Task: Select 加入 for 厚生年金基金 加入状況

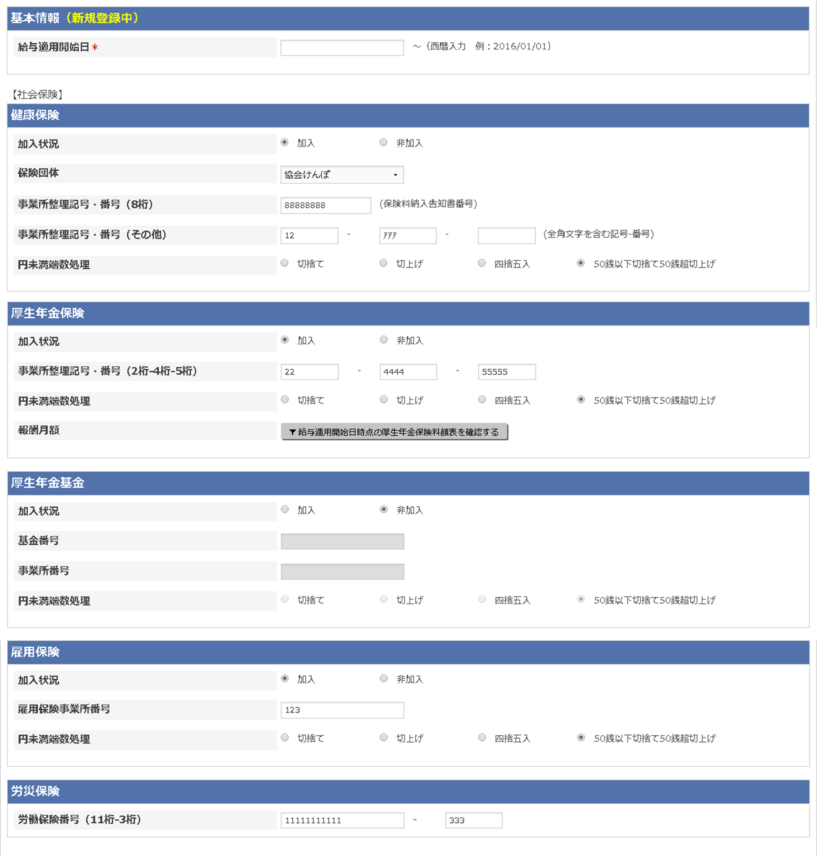Action: [285, 509]
